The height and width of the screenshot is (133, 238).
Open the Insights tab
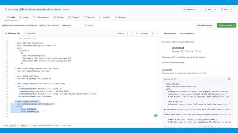[104, 17]
